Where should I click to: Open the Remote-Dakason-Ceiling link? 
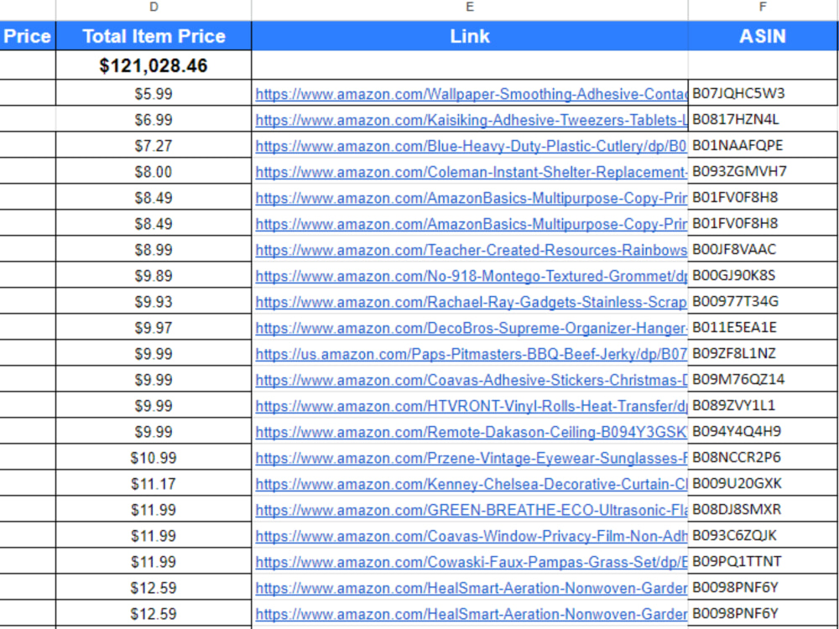[472, 432]
